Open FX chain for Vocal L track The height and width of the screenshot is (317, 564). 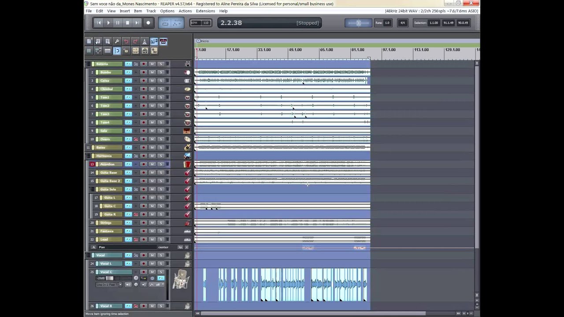pos(128,264)
